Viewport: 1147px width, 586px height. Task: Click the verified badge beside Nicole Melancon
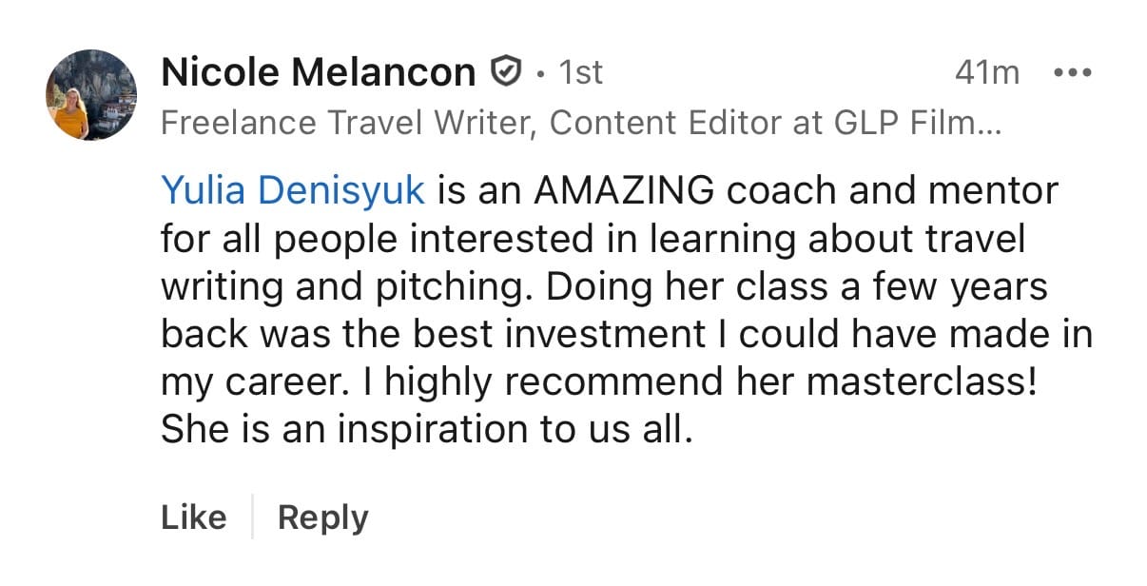(505, 71)
